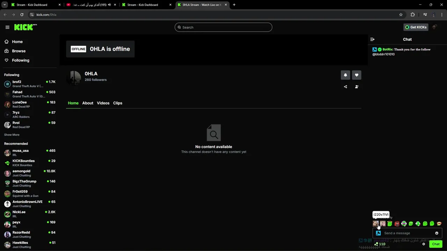Click asmongold avatar in Recommended

click(x=7, y=173)
